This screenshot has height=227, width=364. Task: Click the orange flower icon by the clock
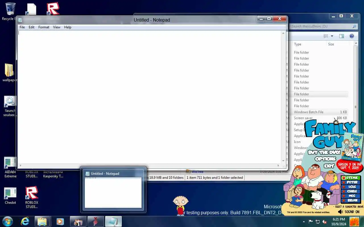coord(354,222)
